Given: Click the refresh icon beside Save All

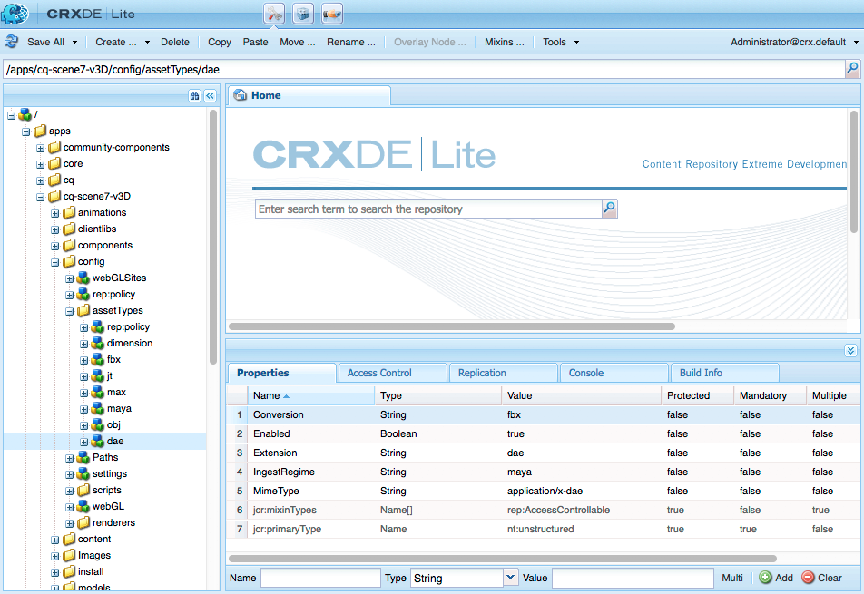Looking at the screenshot, I should [x=12, y=42].
